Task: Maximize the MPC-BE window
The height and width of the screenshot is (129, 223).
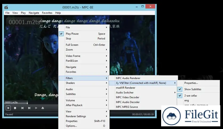Action: tap(142, 6)
